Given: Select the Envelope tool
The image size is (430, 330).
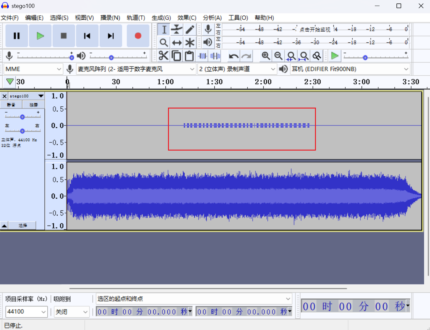Looking at the screenshot, I should point(177,29).
